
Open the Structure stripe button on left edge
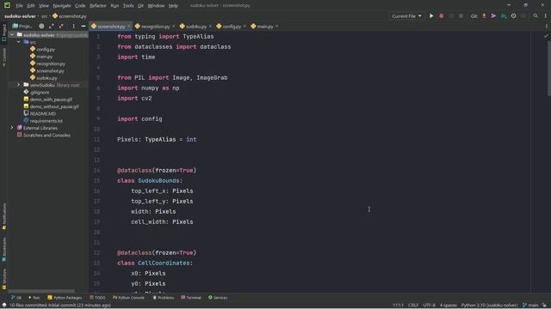point(3,279)
